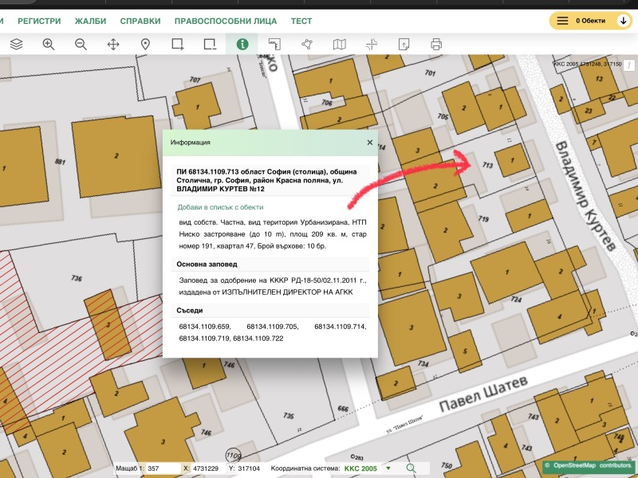Activate the add-to-selection rectangle tool
The height and width of the screenshot is (478, 638).
[x=177, y=45]
